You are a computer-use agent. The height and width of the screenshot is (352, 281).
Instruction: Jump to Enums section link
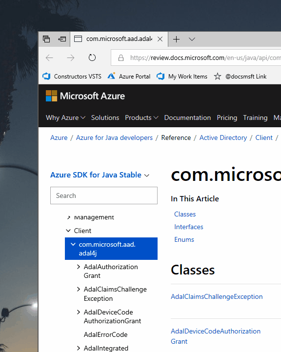(x=184, y=239)
